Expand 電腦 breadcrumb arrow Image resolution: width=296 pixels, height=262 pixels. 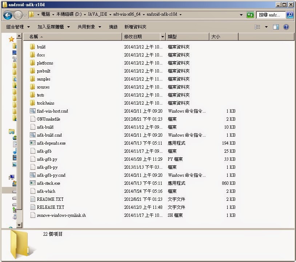pos(53,15)
